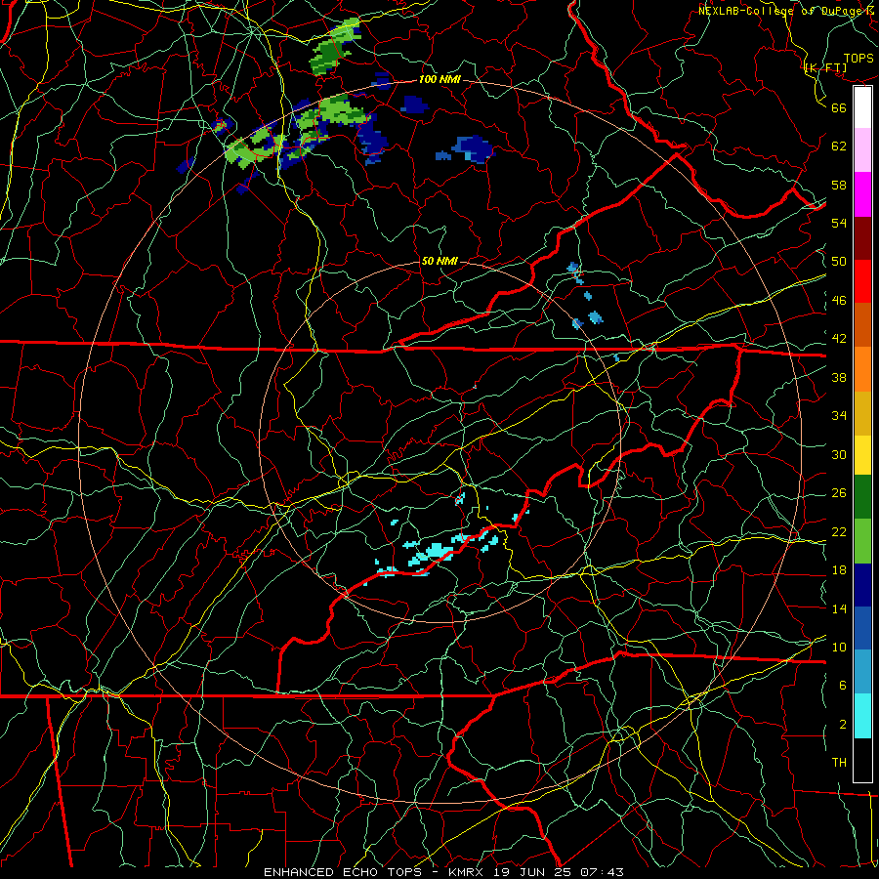Click the legend value "58"
Viewport: 879px width, 879px height.
tap(839, 185)
